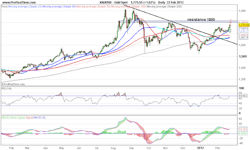Click the Dec label on time axis
The image size is (250, 150).
click(183, 148)
